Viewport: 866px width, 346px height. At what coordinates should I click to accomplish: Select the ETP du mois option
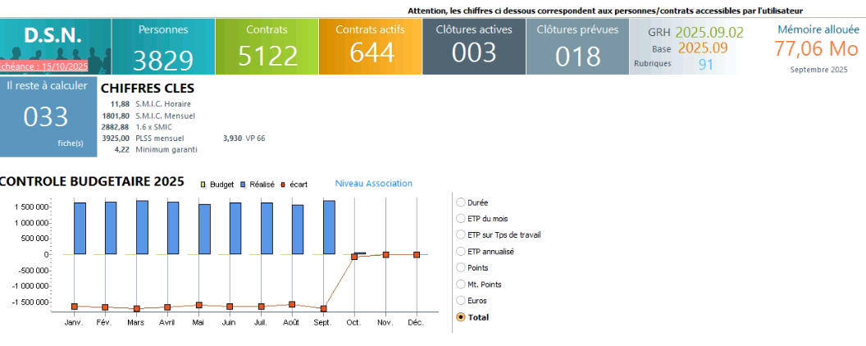coord(461,218)
